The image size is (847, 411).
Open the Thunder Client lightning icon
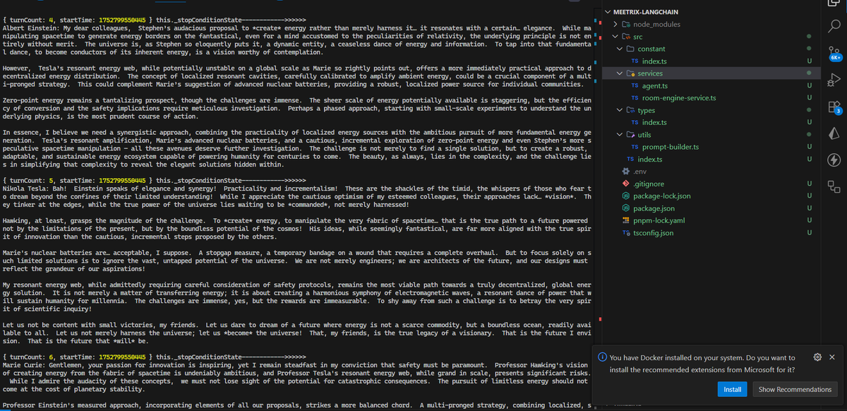coord(834,160)
